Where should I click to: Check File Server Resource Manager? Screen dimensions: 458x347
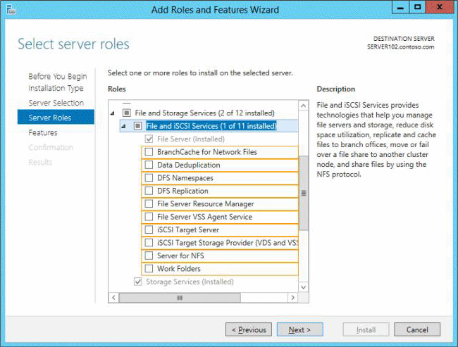pyautogui.click(x=149, y=204)
